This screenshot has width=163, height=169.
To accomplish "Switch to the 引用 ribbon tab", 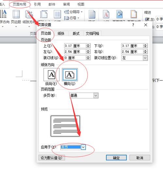I will tap(37, 4).
